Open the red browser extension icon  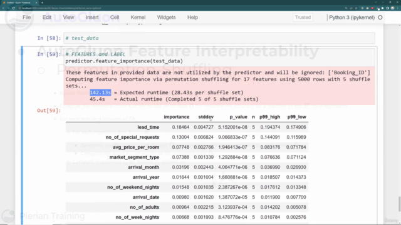[x=372, y=8]
